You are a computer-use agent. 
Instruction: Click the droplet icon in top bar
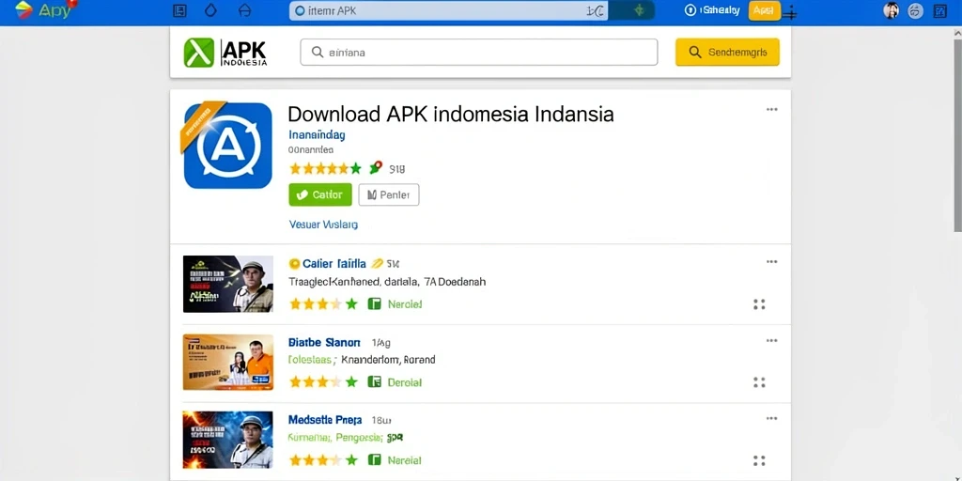(x=210, y=10)
